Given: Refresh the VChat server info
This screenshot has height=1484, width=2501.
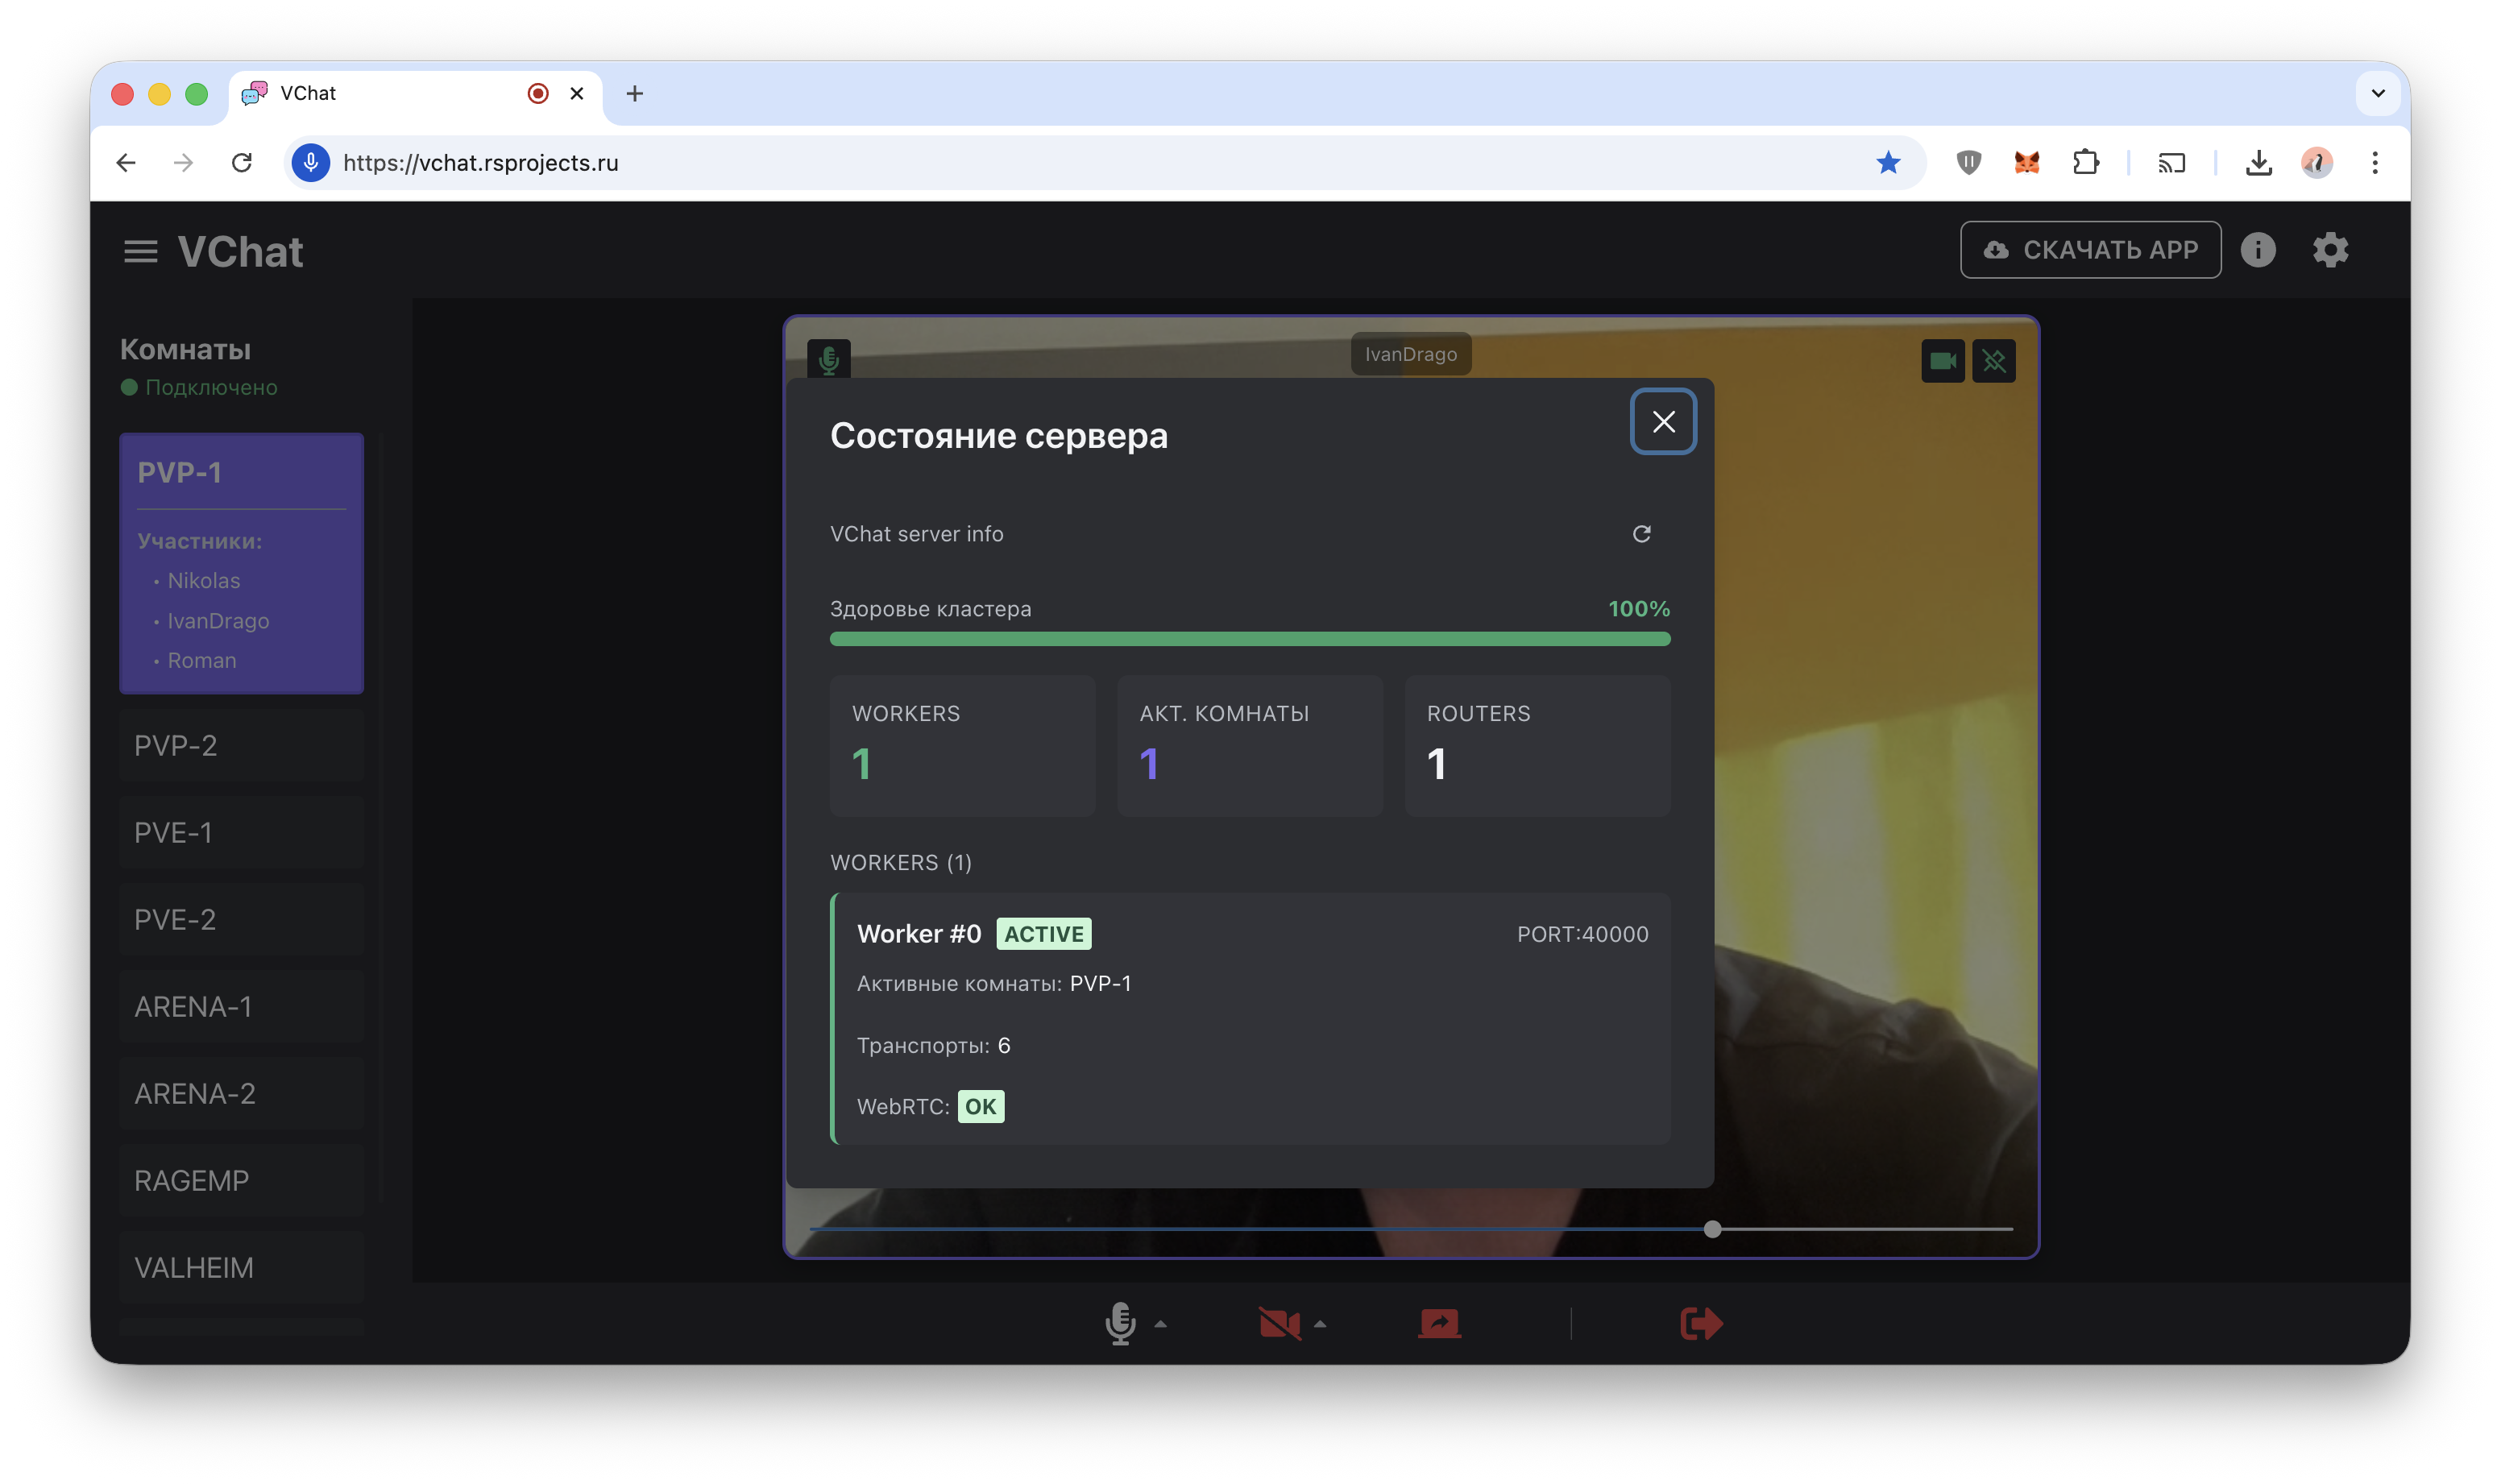Looking at the screenshot, I should 1641,534.
